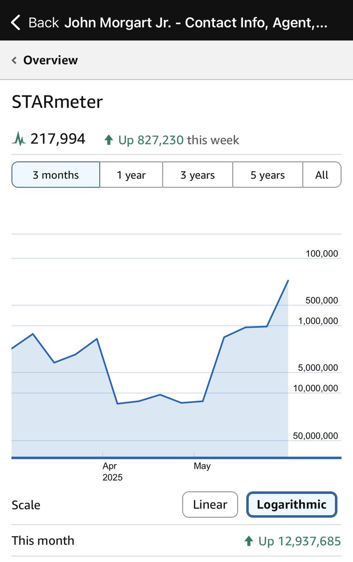
Task: Select the 5 years range tab
Action: tap(268, 175)
